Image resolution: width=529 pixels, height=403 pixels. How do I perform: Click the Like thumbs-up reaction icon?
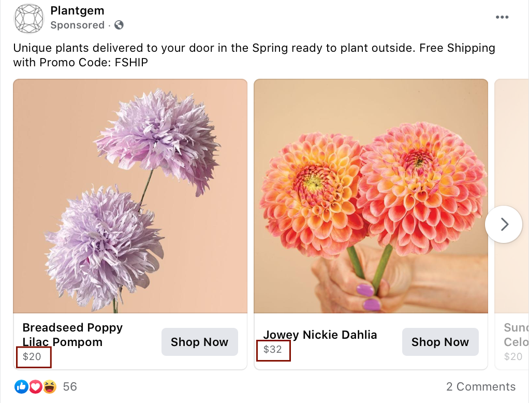pyautogui.click(x=22, y=386)
